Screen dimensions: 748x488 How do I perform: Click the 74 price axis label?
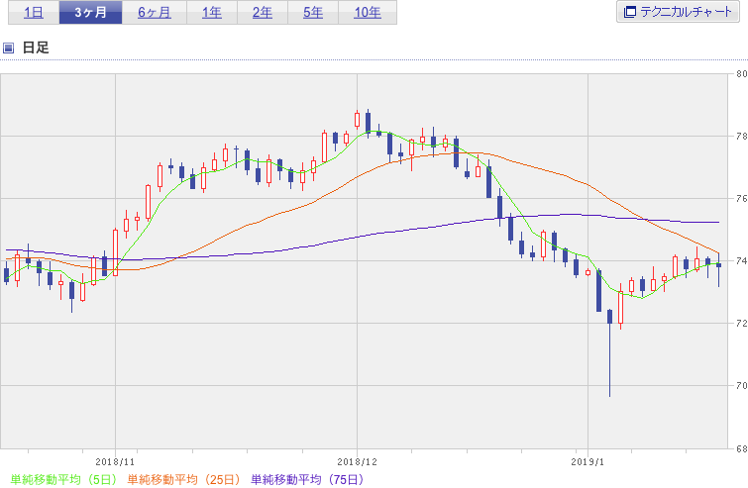[x=742, y=260]
